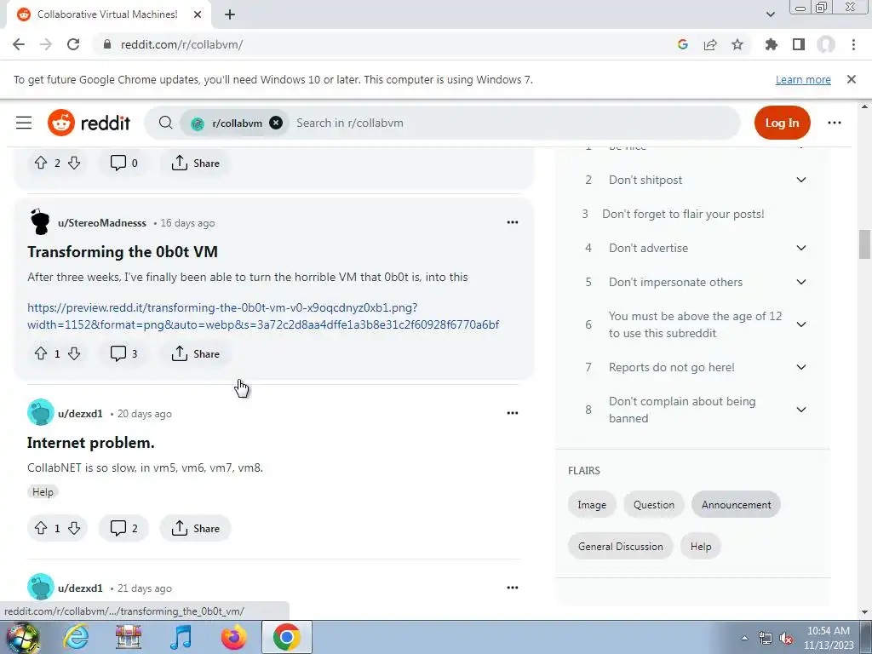
Task: Filter by the General Discussion flair
Action: [x=620, y=546]
